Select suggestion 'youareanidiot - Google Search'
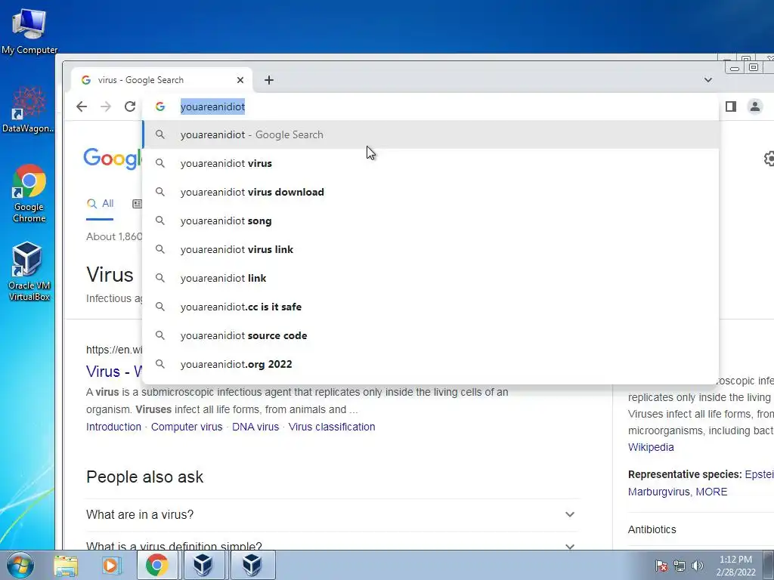 (430, 134)
